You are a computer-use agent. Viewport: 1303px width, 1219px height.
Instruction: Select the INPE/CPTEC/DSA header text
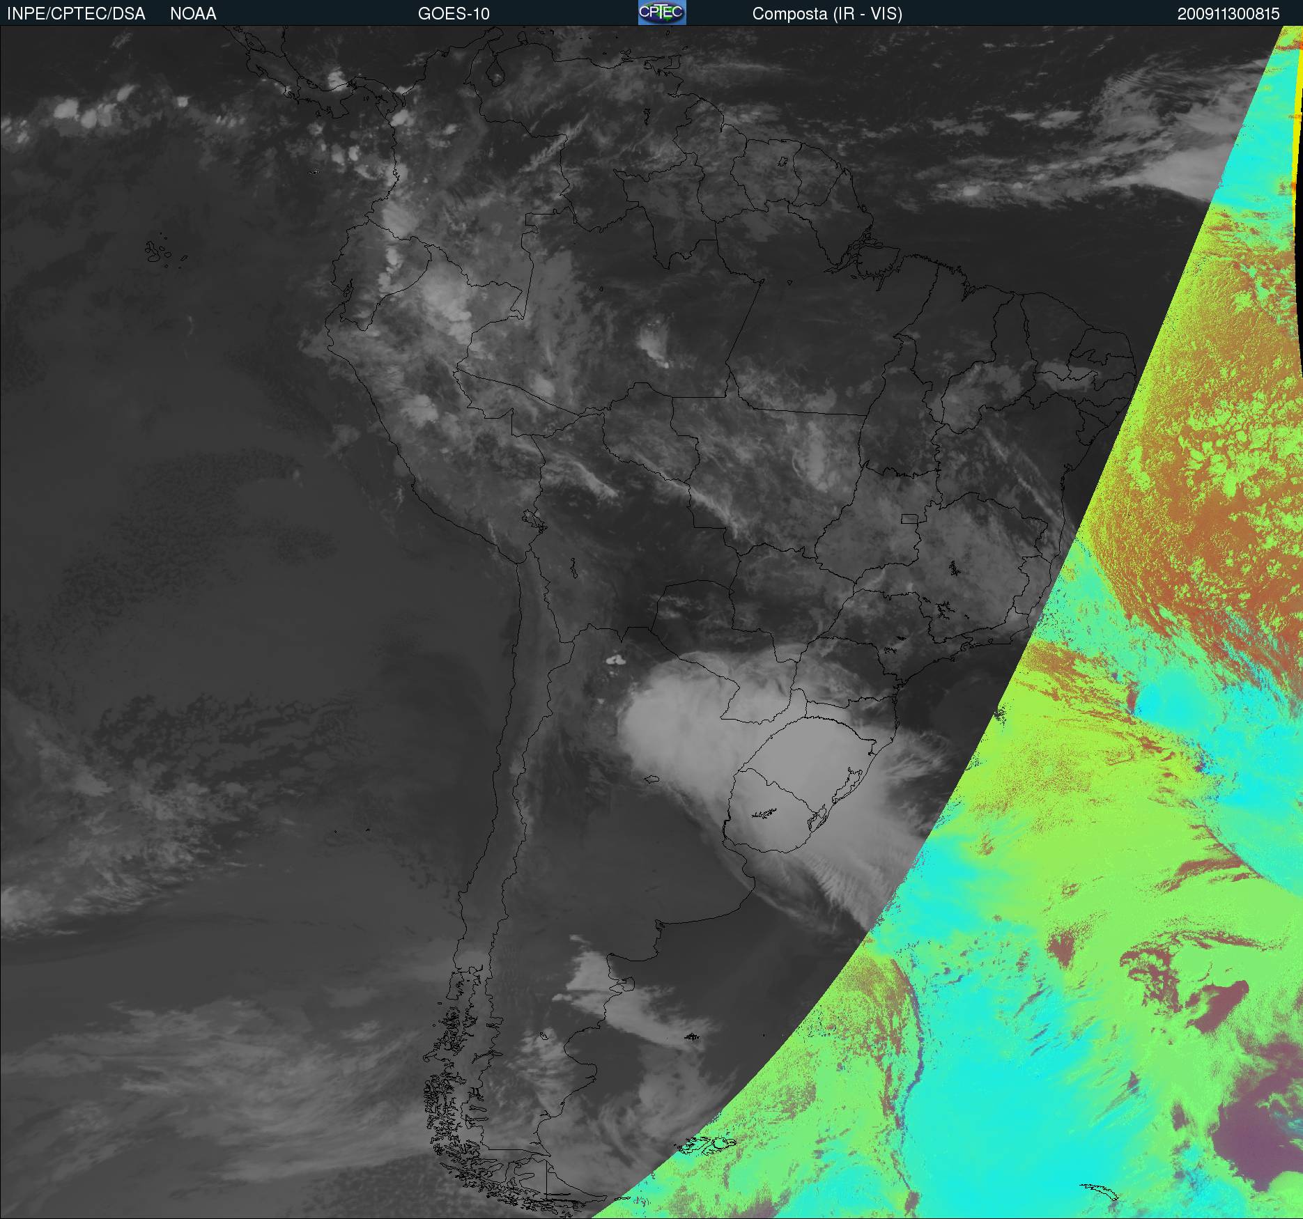76,14
